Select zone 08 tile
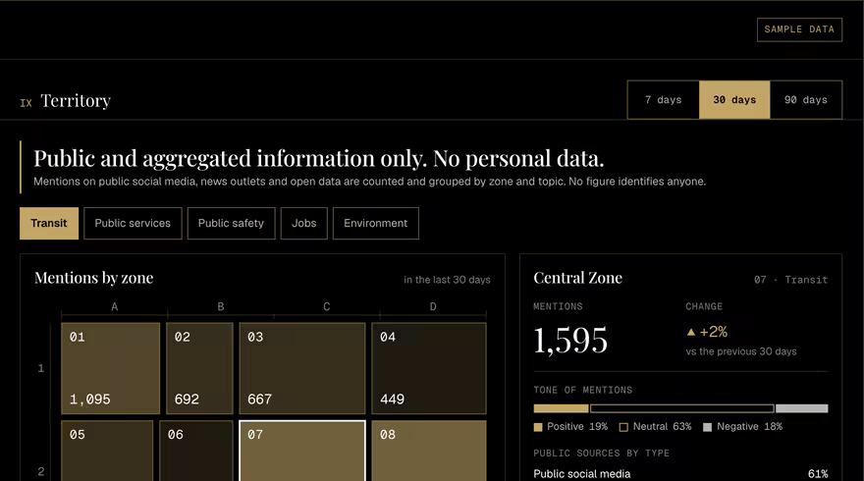This screenshot has width=864, height=481. click(x=429, y=451)
